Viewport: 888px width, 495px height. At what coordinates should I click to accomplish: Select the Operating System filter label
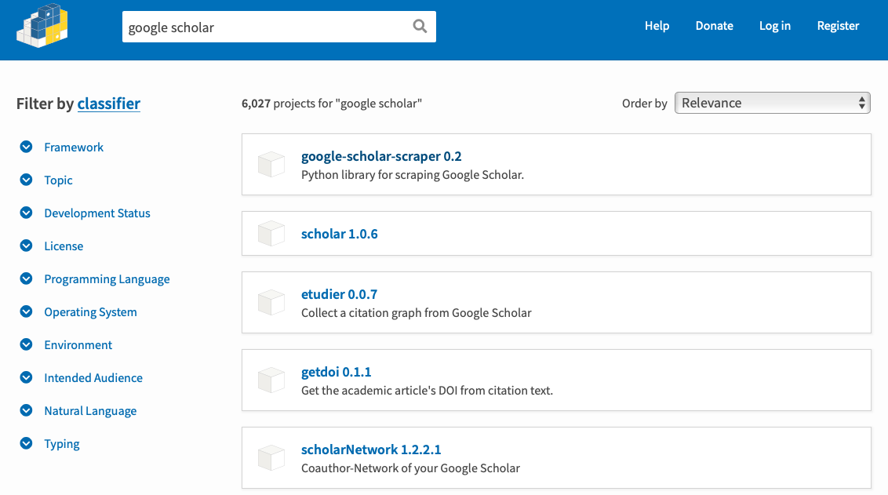[91, 312]
